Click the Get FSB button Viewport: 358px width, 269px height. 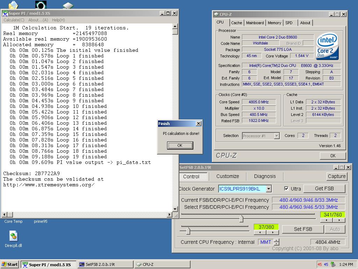[x=324, y=188]
